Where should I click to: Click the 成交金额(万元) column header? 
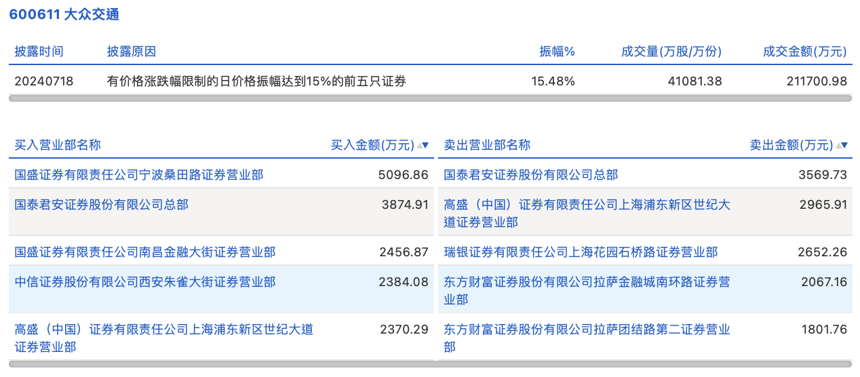pos(805,52)
